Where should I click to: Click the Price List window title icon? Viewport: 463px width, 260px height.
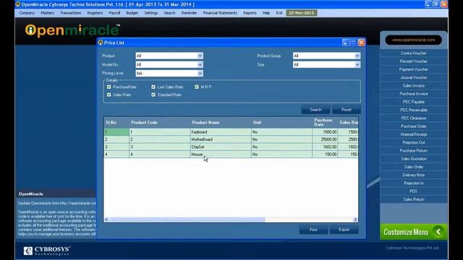(x=101, y=43)
